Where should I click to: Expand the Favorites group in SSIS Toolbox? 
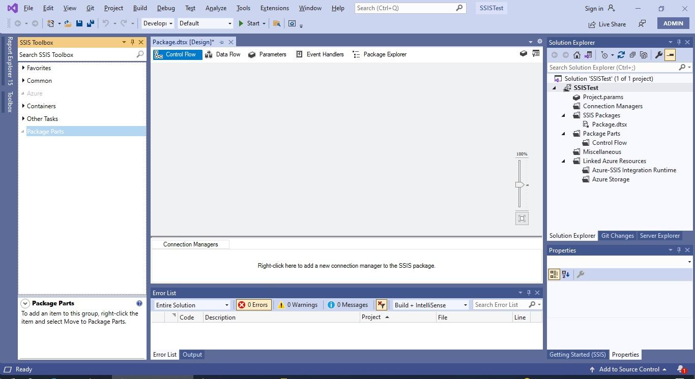tap(23, 68)
